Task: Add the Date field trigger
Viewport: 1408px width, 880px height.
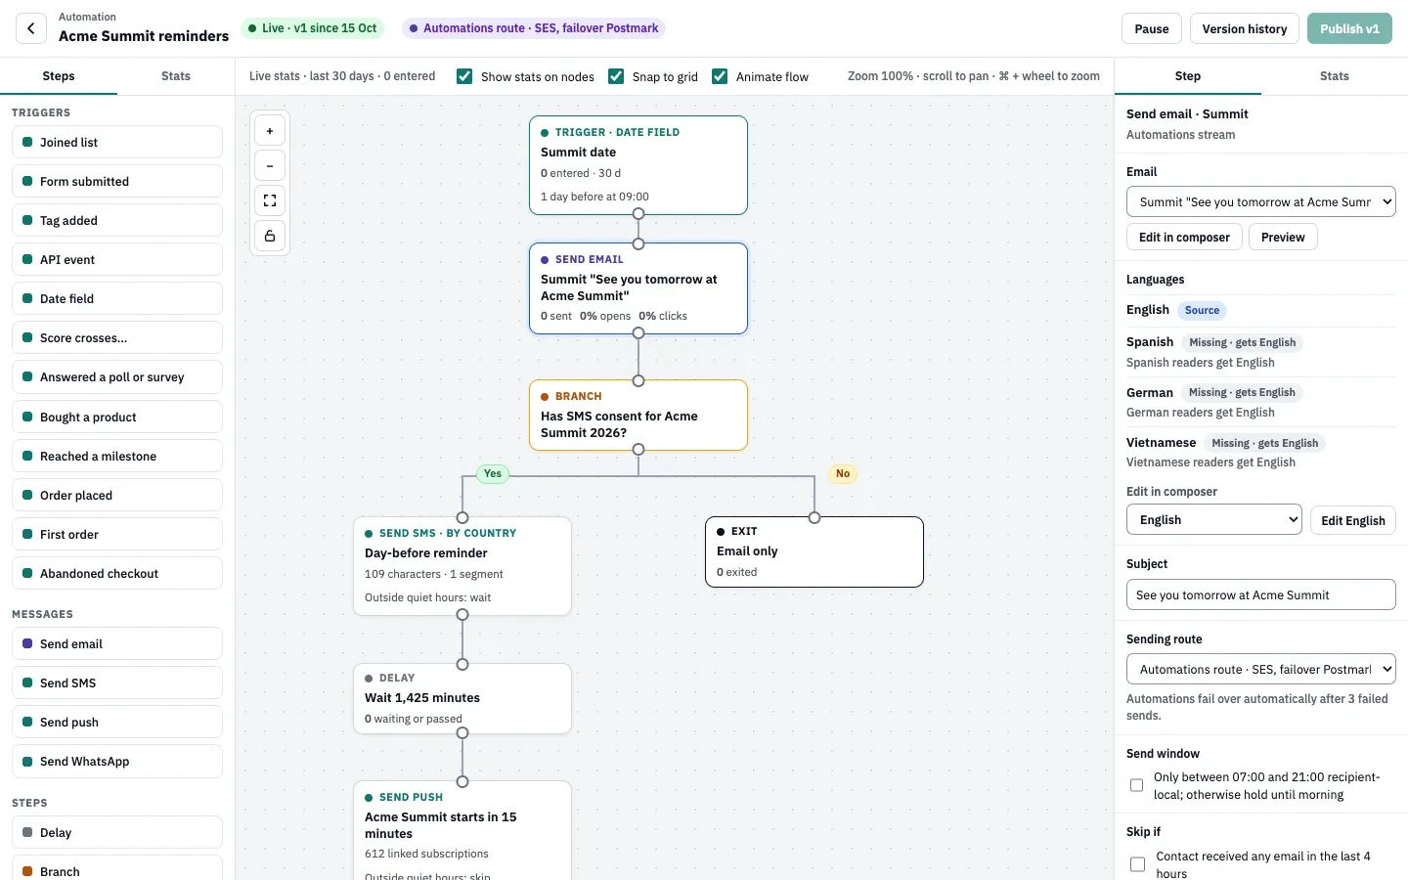Action: coord(117,298)
